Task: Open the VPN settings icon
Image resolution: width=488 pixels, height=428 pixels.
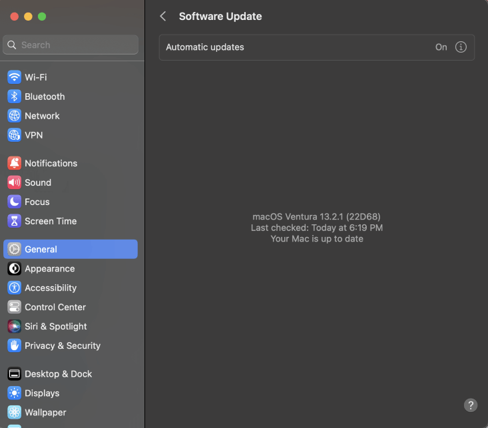Action: tap(14, 135)
